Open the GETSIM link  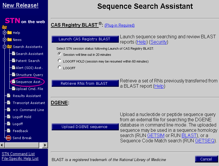point(156,135)
